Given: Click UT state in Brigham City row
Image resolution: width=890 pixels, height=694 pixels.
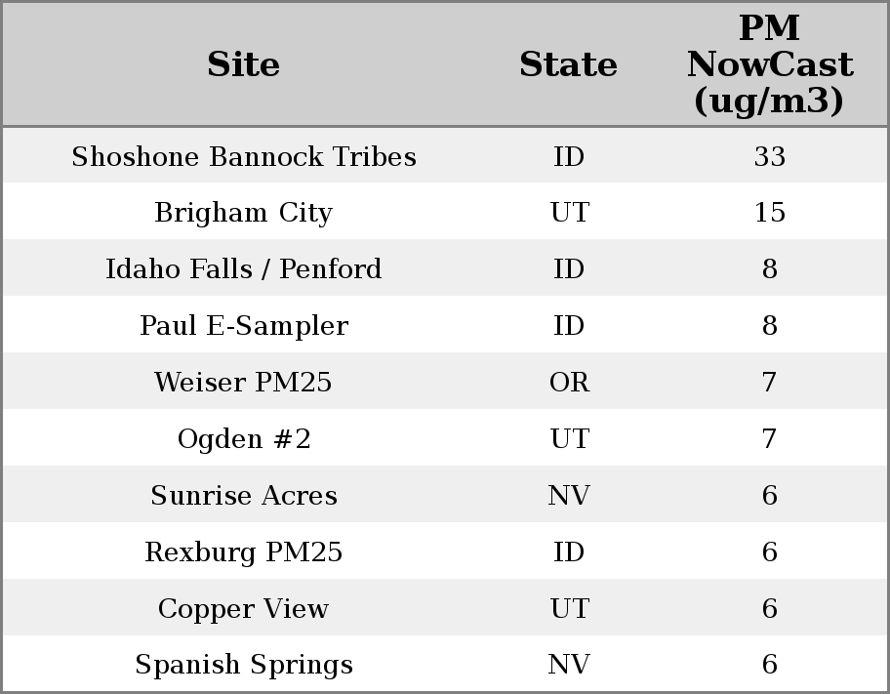Looking at the screenshot, I should pyautogui.click(x=569, y=213).
